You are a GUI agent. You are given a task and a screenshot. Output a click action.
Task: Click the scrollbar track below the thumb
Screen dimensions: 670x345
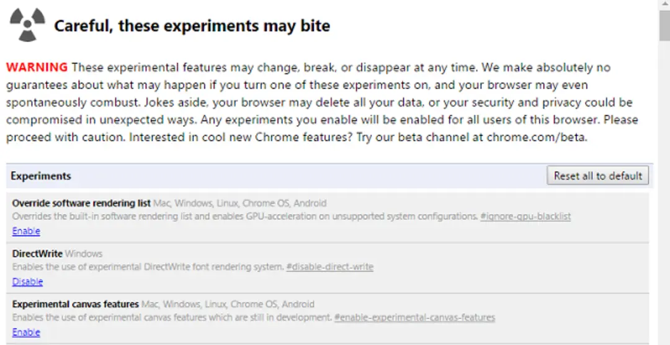pyautogui.click(x=664, y=192)
